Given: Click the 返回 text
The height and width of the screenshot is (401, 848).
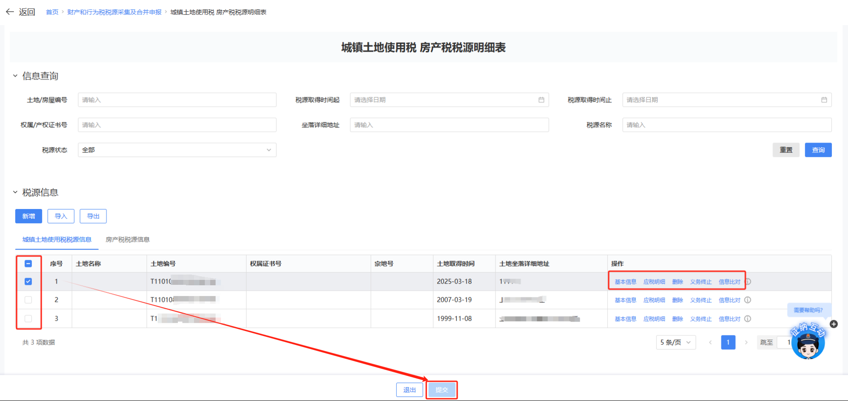Looking at the screenshot, I should click(27, 12).
